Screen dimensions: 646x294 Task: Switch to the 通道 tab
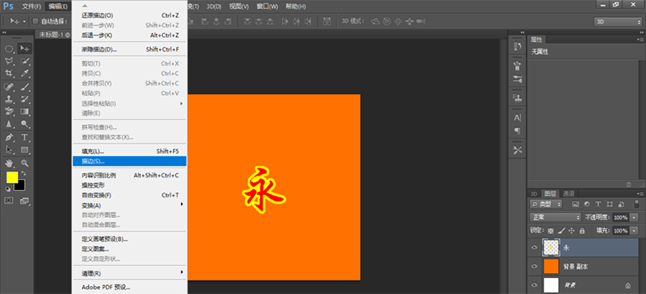[x=568, y=193]
